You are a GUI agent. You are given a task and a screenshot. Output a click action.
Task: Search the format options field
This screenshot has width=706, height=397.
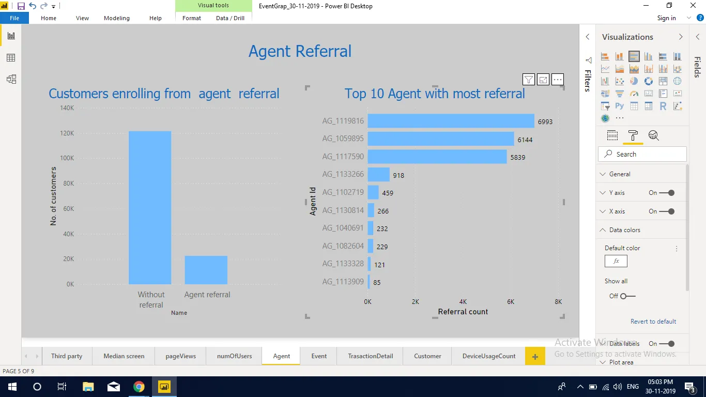(x=642, y=154)
